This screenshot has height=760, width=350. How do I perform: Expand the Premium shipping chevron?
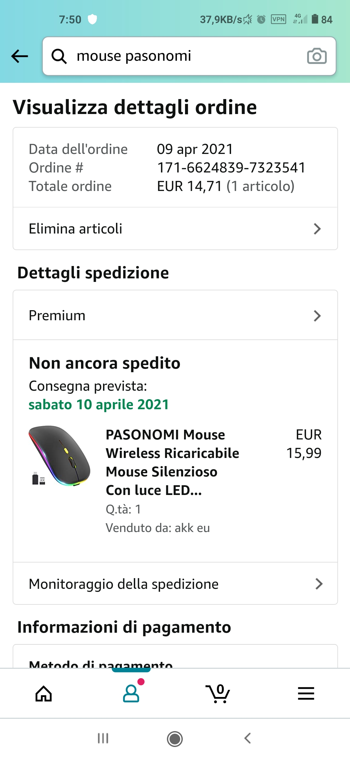coord(317,316)
